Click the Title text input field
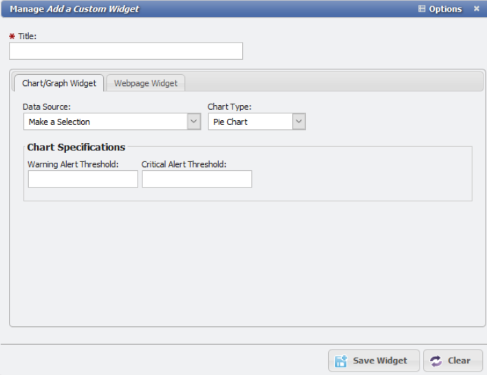Image resolution: width=487 pixels, height=375 pixels. coord(126,52)
